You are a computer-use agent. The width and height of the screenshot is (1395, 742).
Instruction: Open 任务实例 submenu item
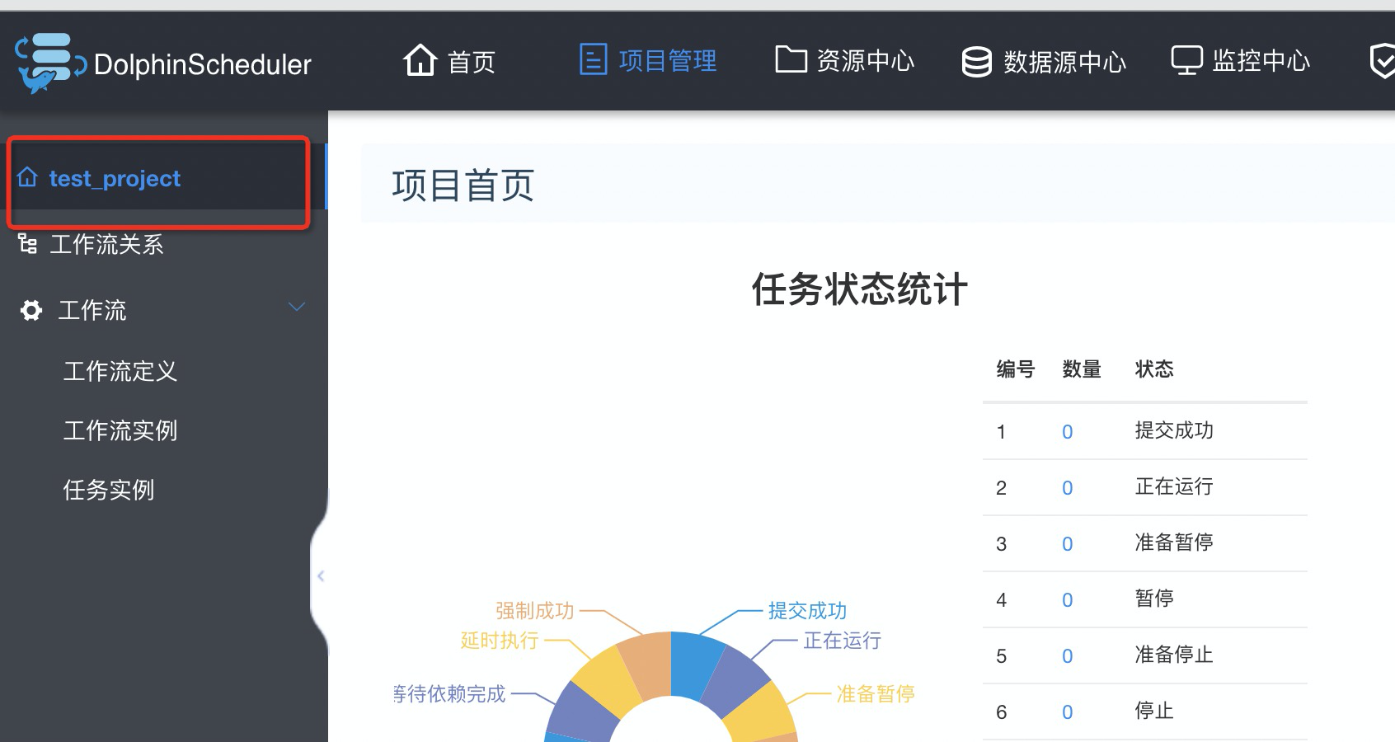point(109,490)
